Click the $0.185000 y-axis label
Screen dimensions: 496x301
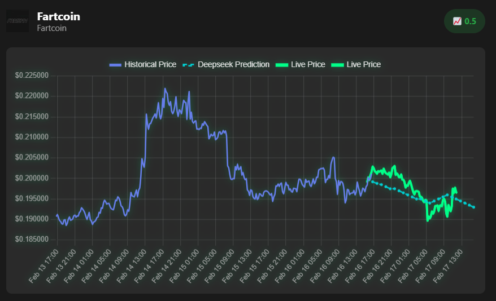coord(32,240)
